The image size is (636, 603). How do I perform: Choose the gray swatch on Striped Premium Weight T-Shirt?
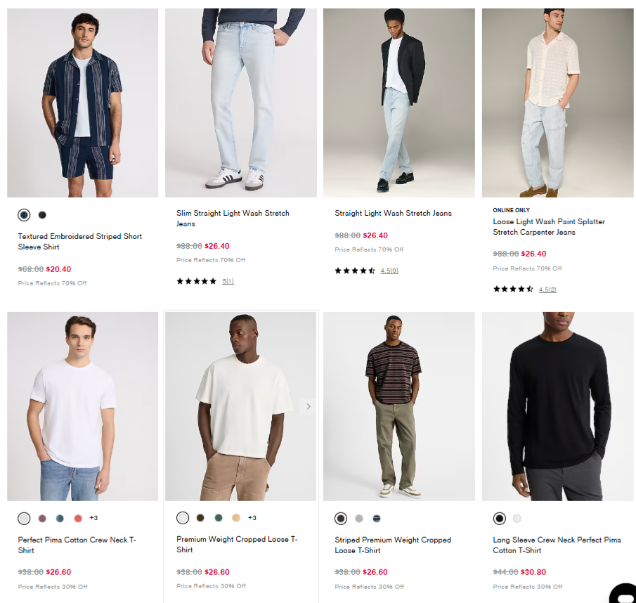(359, 518)
